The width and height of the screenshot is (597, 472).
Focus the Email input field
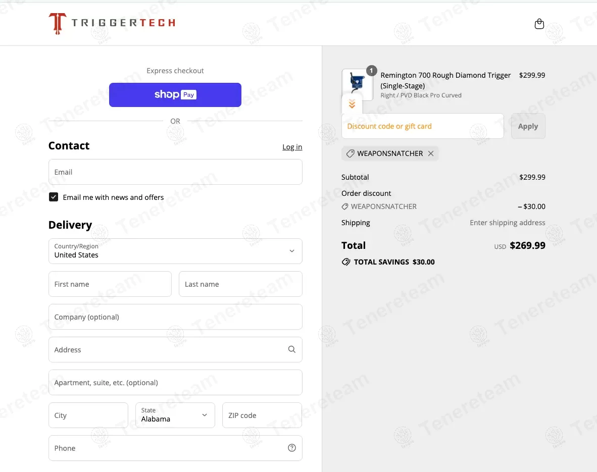point(175,172)
